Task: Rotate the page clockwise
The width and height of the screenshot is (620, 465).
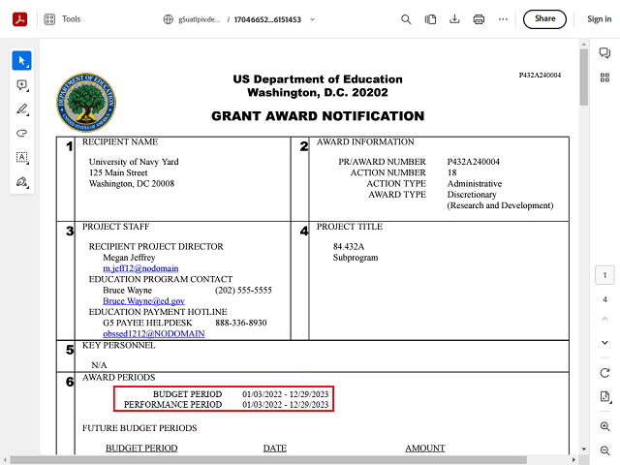Action: (604, 373)
